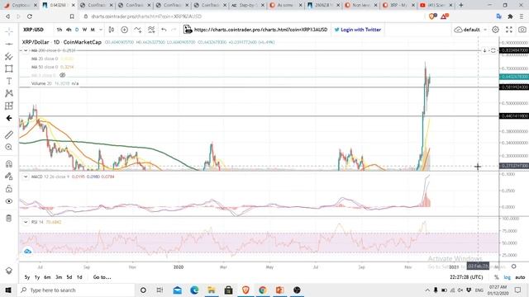Open the object tree layers icon
This screenshot has height=297, width=529.
(x=9, y=271)
